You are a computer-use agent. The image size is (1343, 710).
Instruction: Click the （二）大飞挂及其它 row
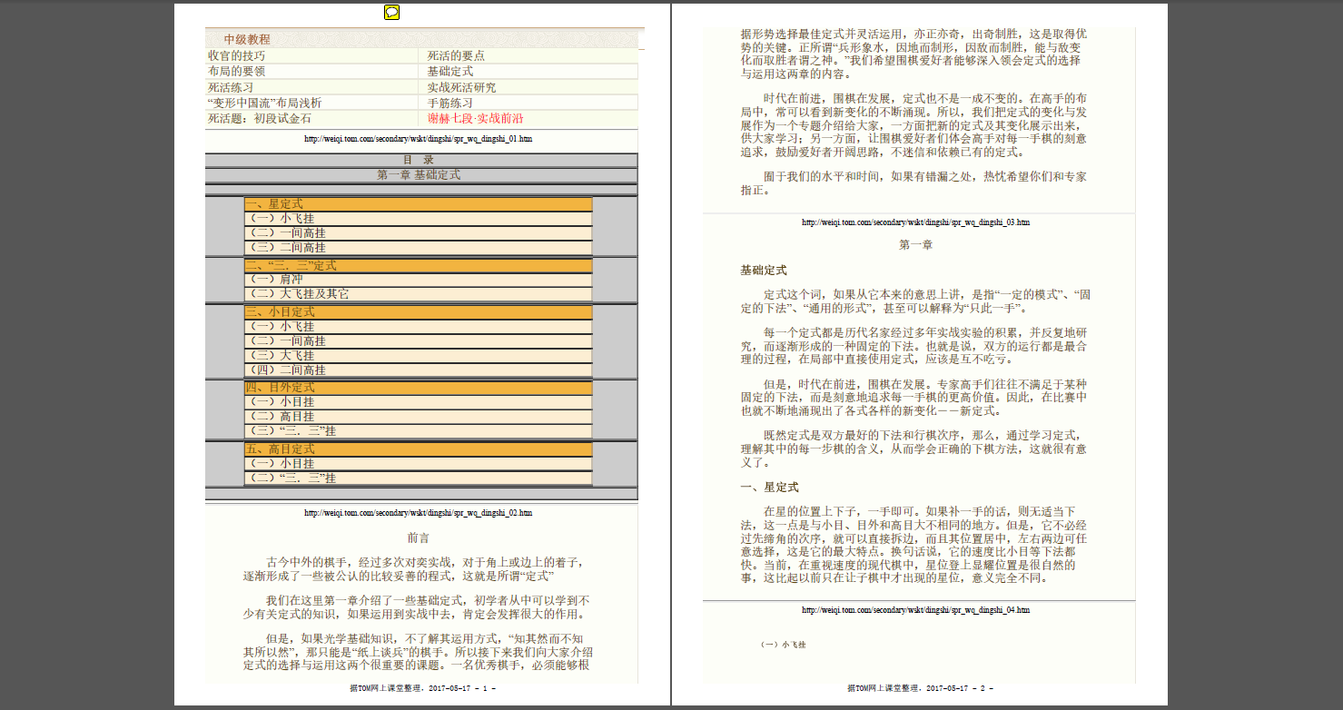pyautogui.click(x=418, y=294)
